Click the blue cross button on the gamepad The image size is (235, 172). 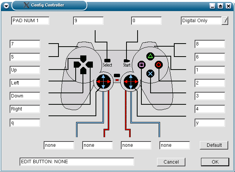[150, 74]
